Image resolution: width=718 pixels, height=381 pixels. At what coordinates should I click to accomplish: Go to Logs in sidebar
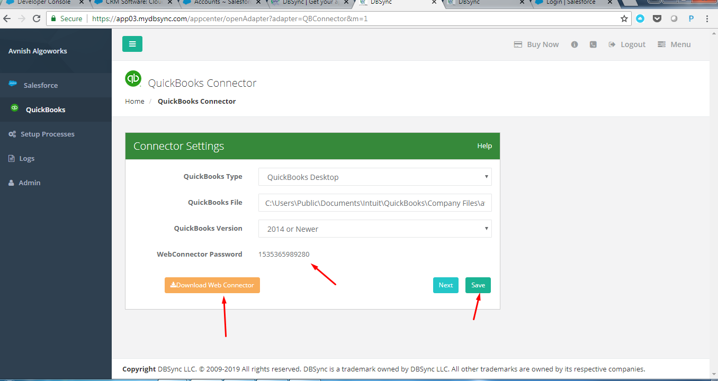point(26,158)
